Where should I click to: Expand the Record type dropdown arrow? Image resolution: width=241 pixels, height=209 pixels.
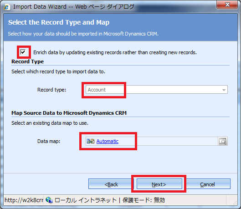[224, 90]
